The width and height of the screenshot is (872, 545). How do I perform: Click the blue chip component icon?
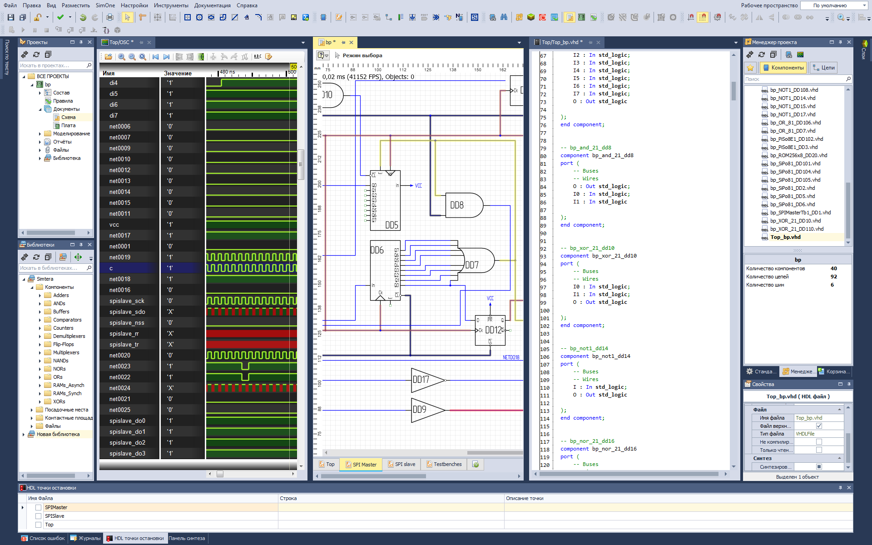point(323,17)
